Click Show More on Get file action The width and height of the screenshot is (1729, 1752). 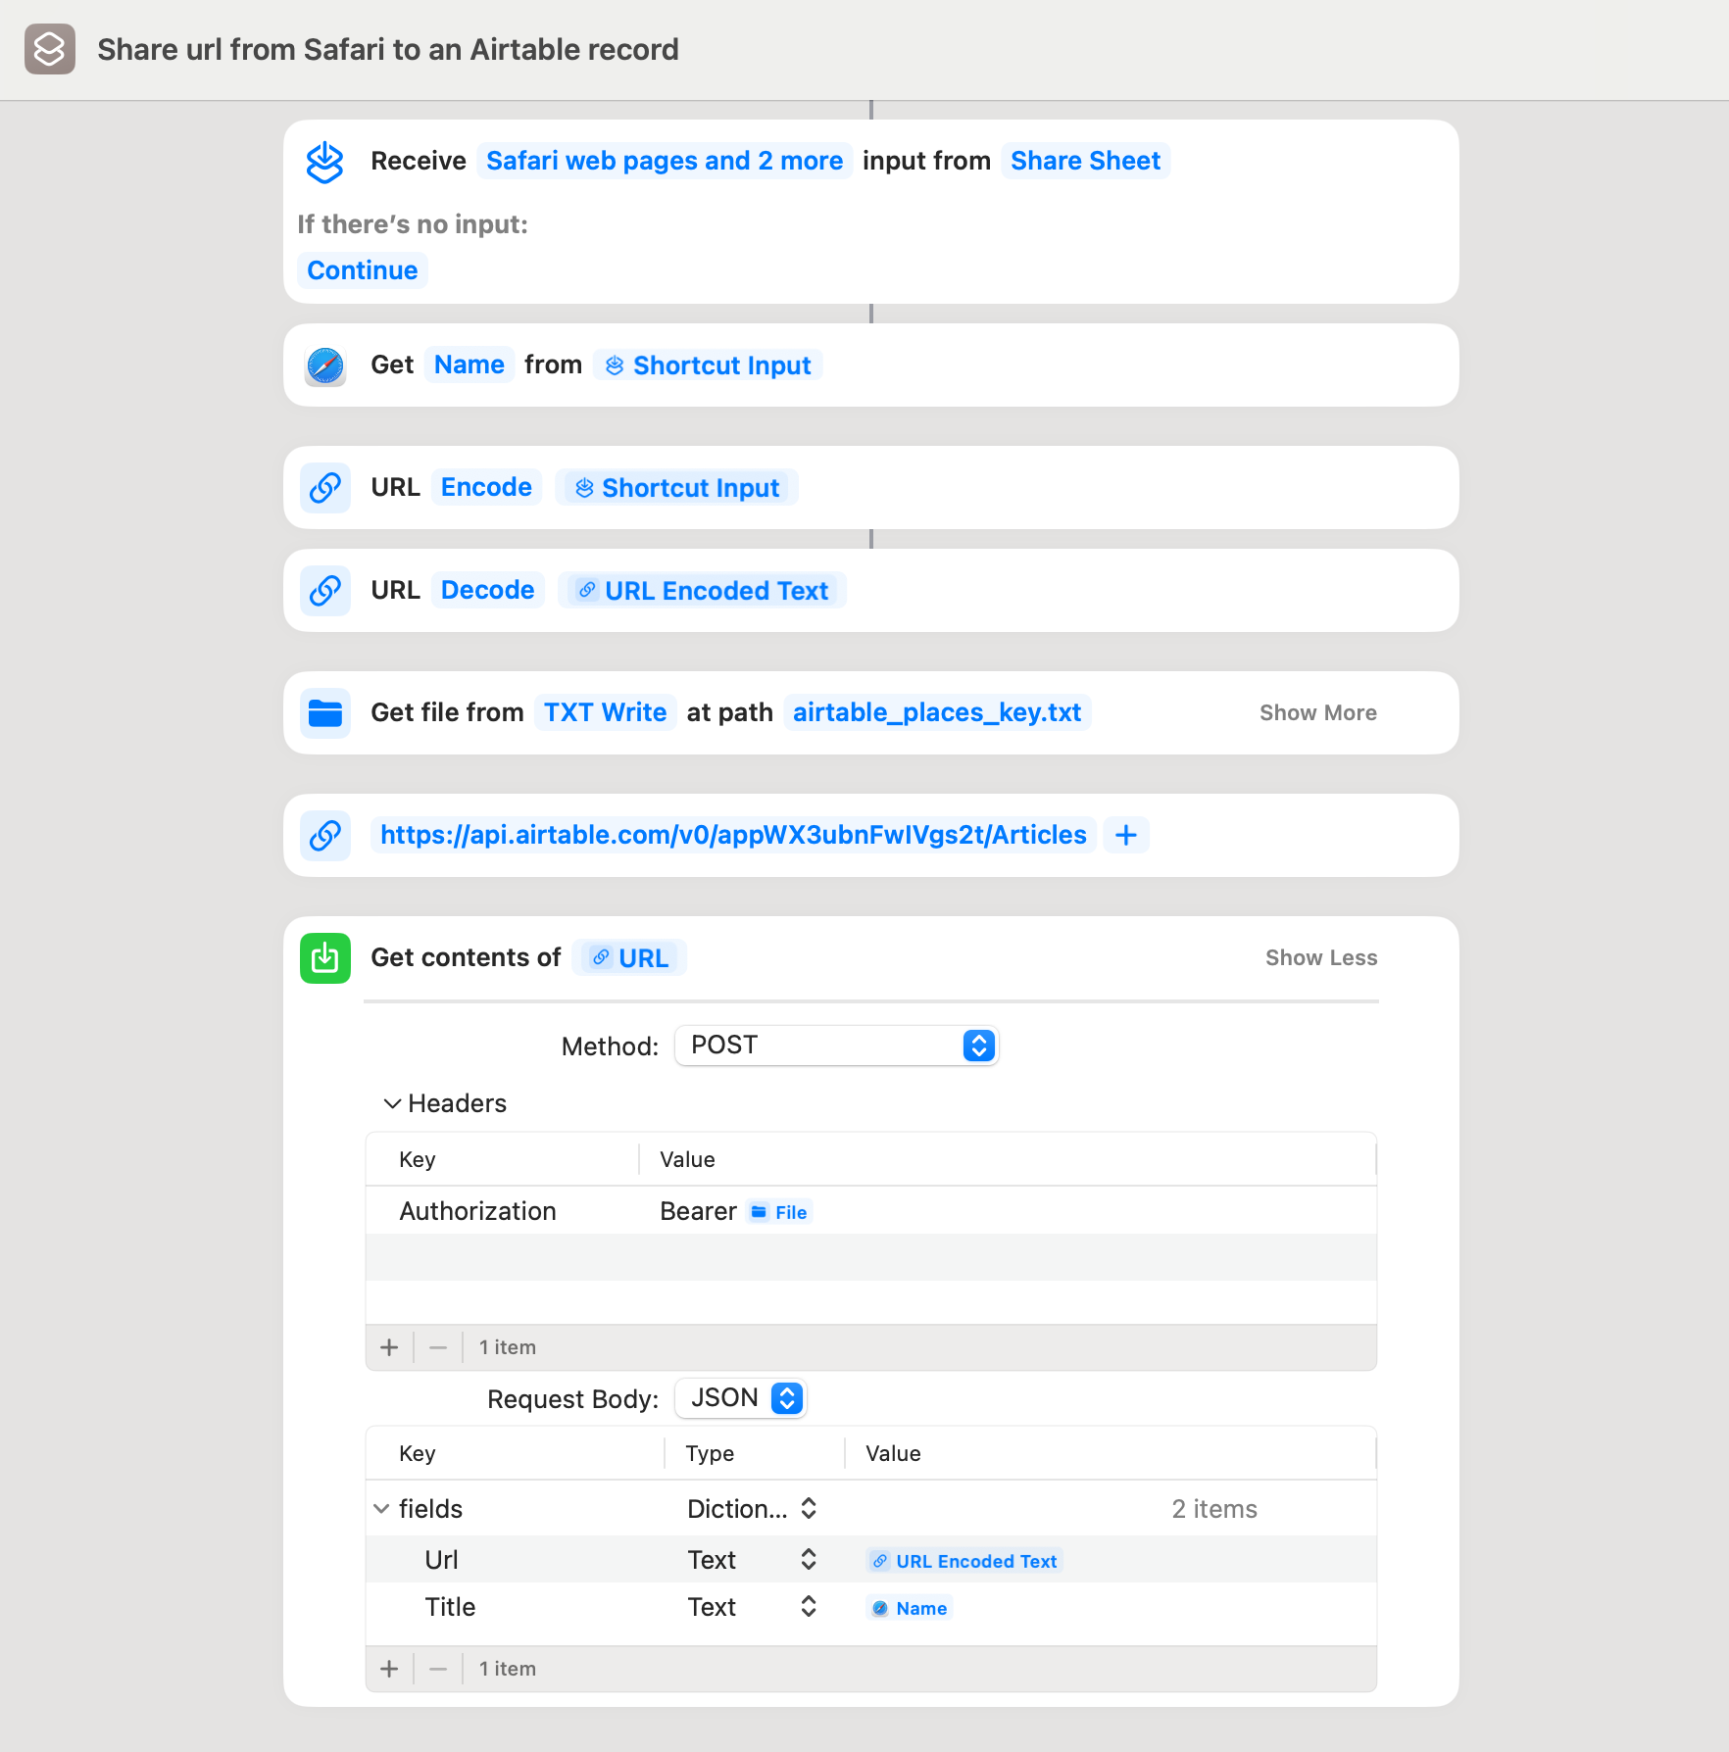click(1318, 713)
